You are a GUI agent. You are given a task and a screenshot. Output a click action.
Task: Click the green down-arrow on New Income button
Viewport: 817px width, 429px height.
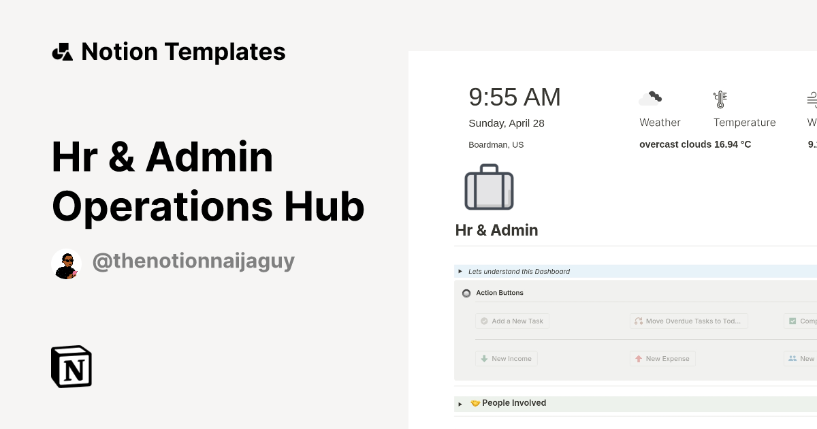pos(484,358)
